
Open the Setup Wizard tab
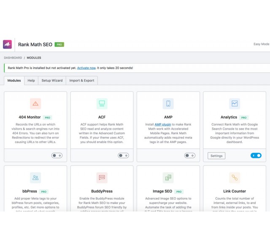[x=52, y=81]
